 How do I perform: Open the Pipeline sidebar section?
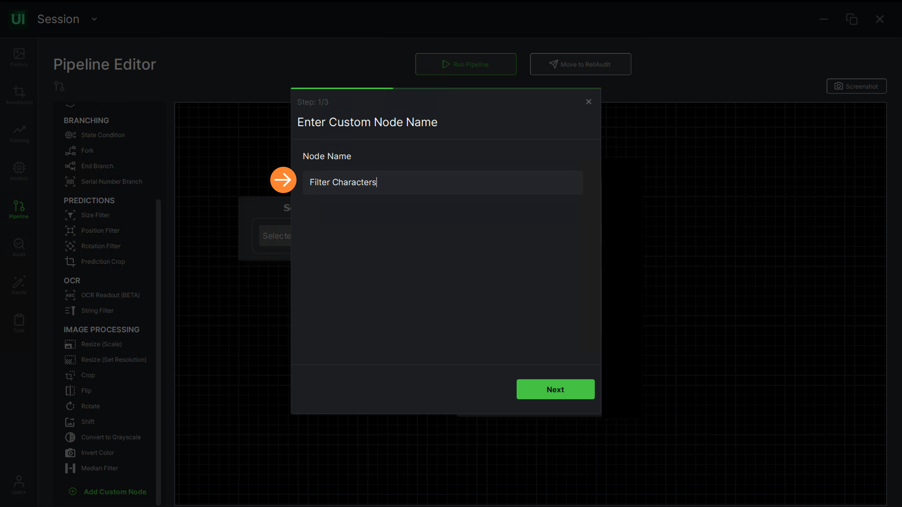[19, 209]
